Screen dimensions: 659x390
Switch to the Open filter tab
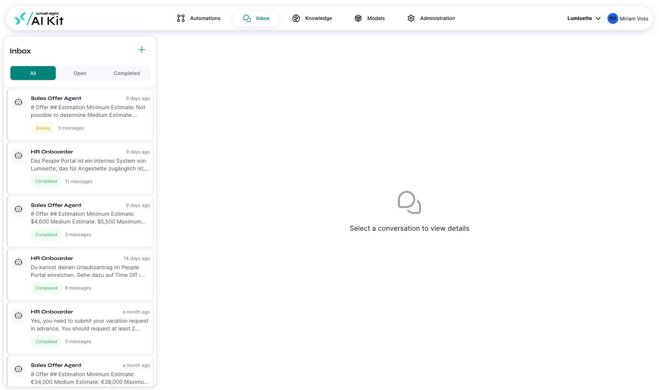[80, 73]
